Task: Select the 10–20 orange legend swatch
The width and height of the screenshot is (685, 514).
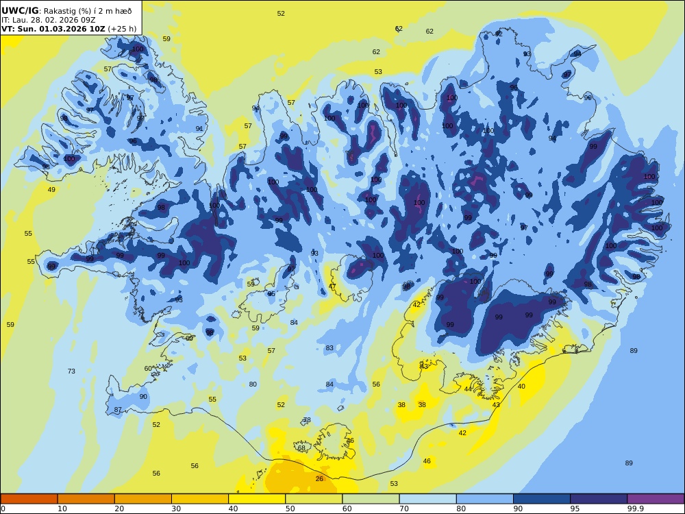Action: pyautogui.click(x=86, y=499)
